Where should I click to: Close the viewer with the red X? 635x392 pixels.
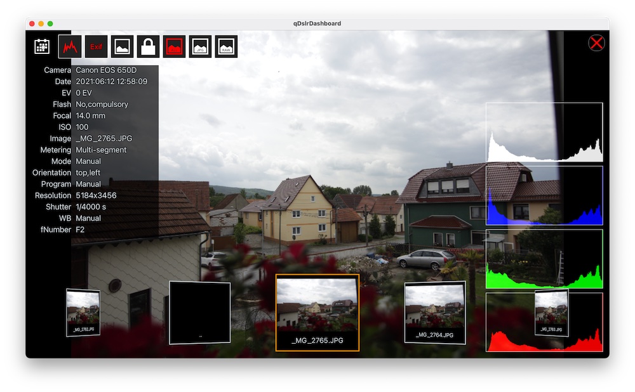point(596,43)
